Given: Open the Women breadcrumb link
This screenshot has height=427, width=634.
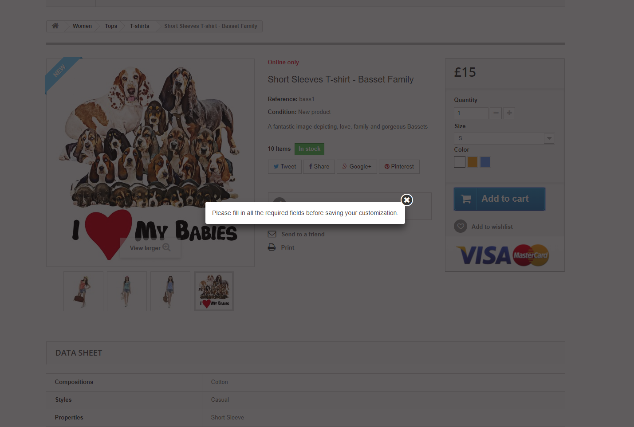Looking at the screenshot, I should pos(83,26).
